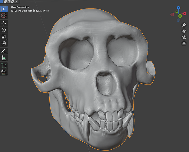Click the Pan hand viewport button
Viewport: 189px width, 152px height.
tap(184, 31)
